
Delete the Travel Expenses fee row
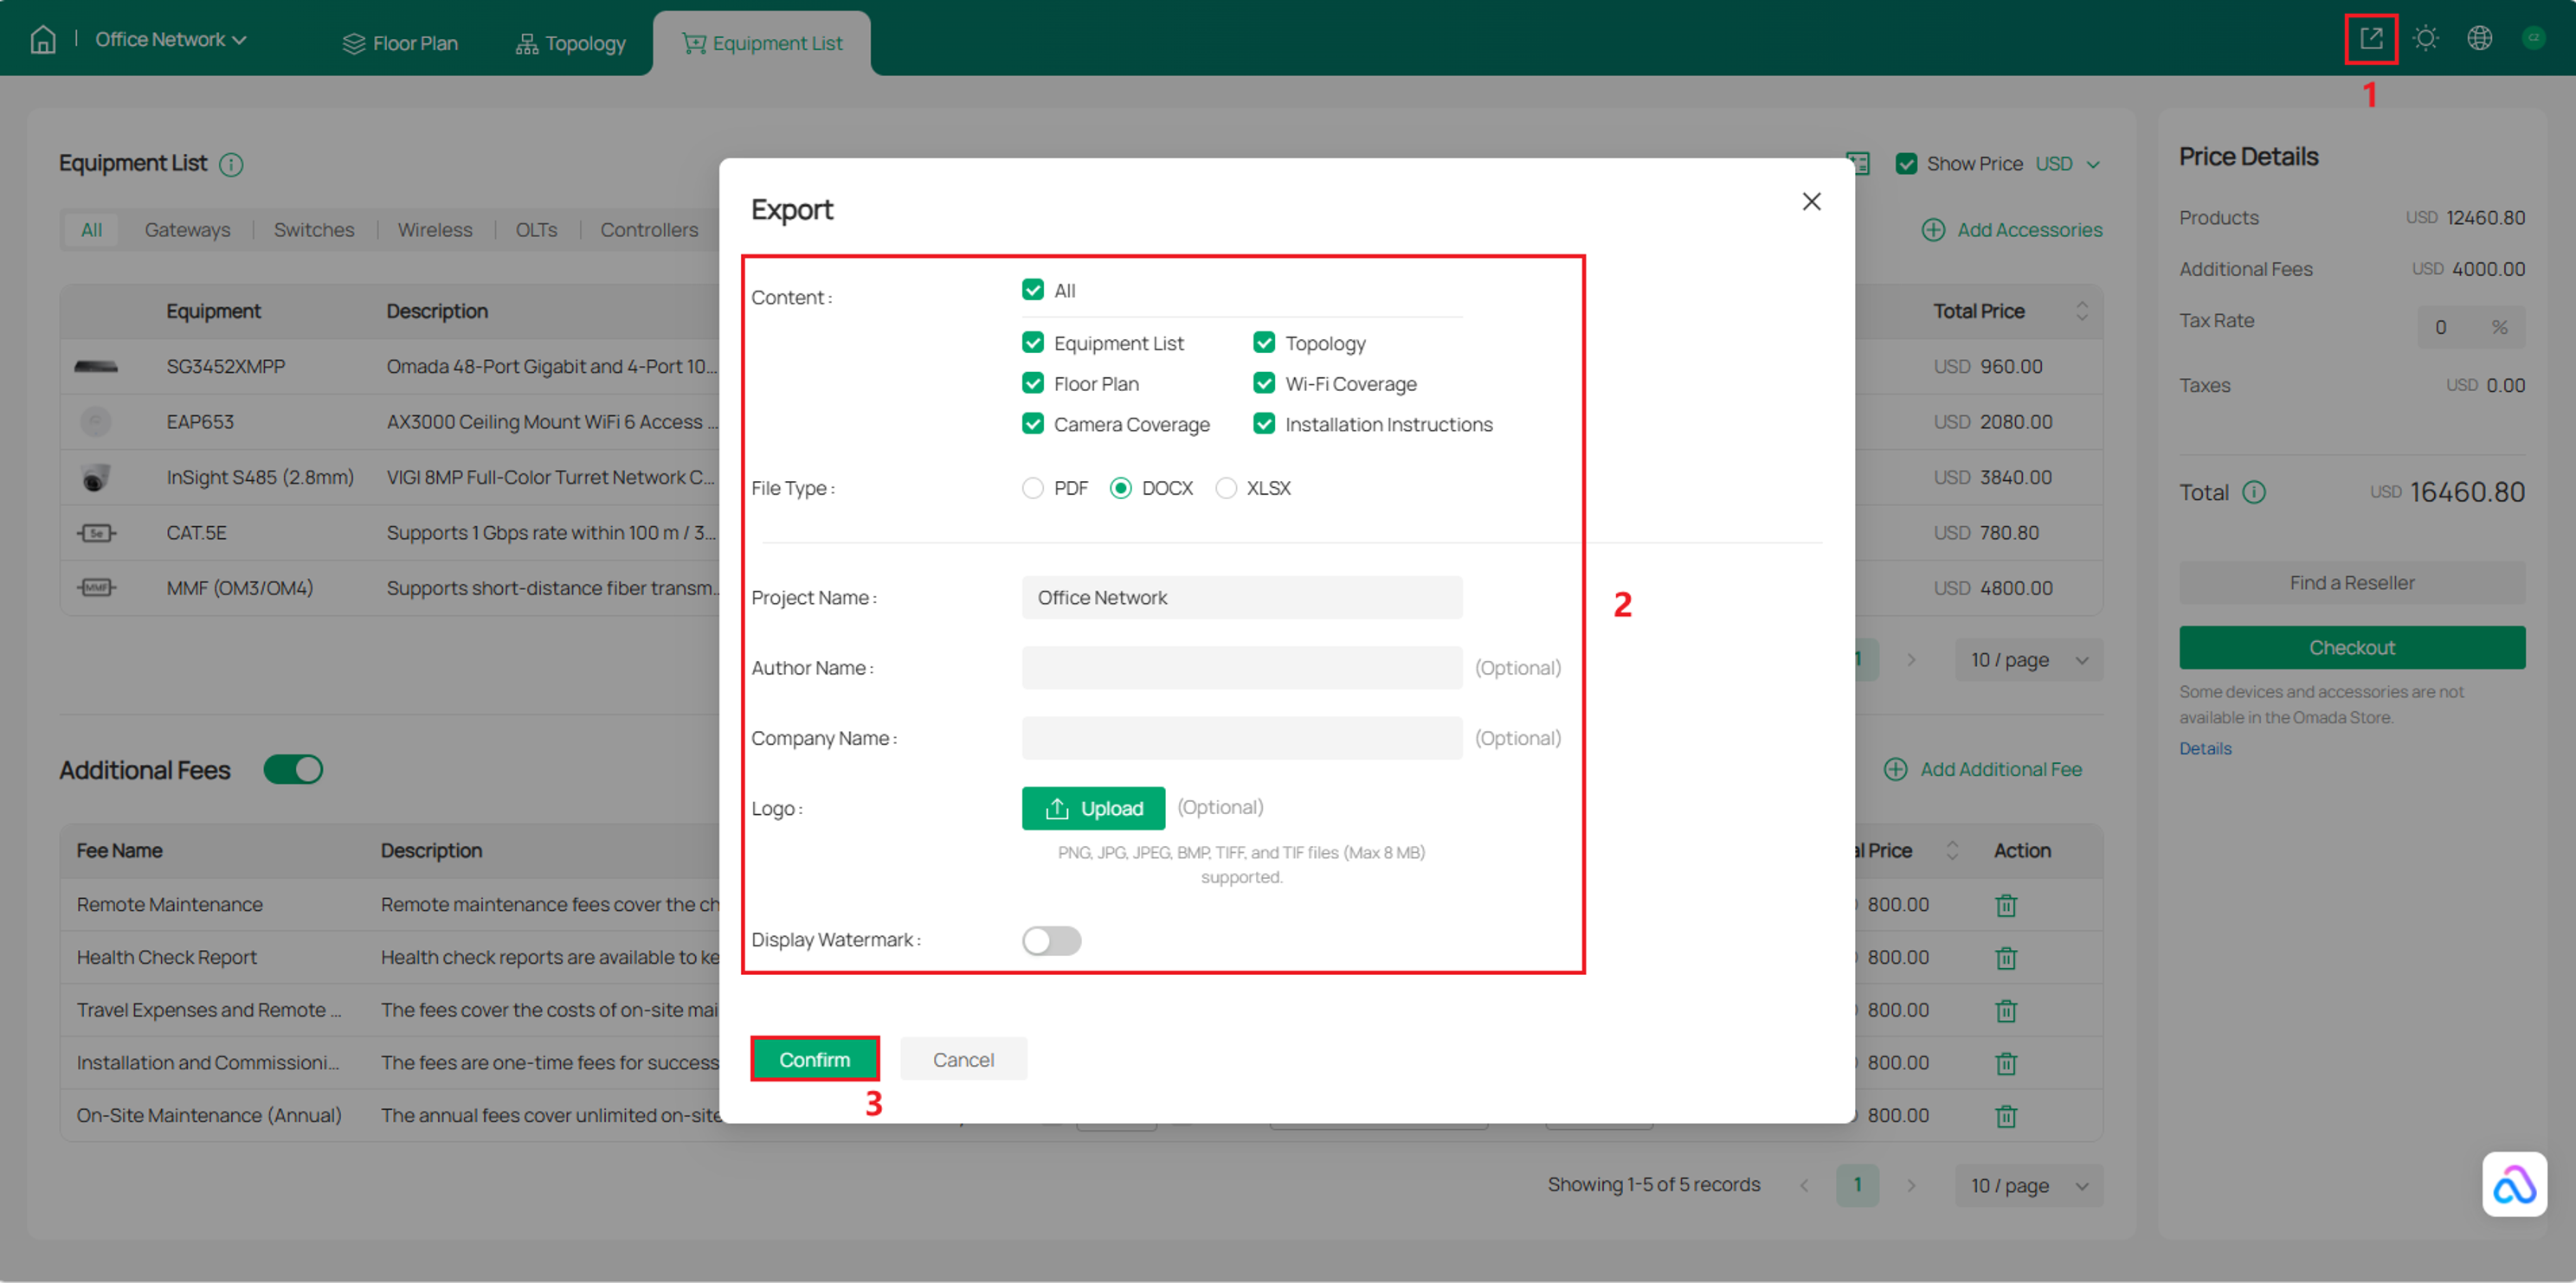[x=2005, y=1011]
